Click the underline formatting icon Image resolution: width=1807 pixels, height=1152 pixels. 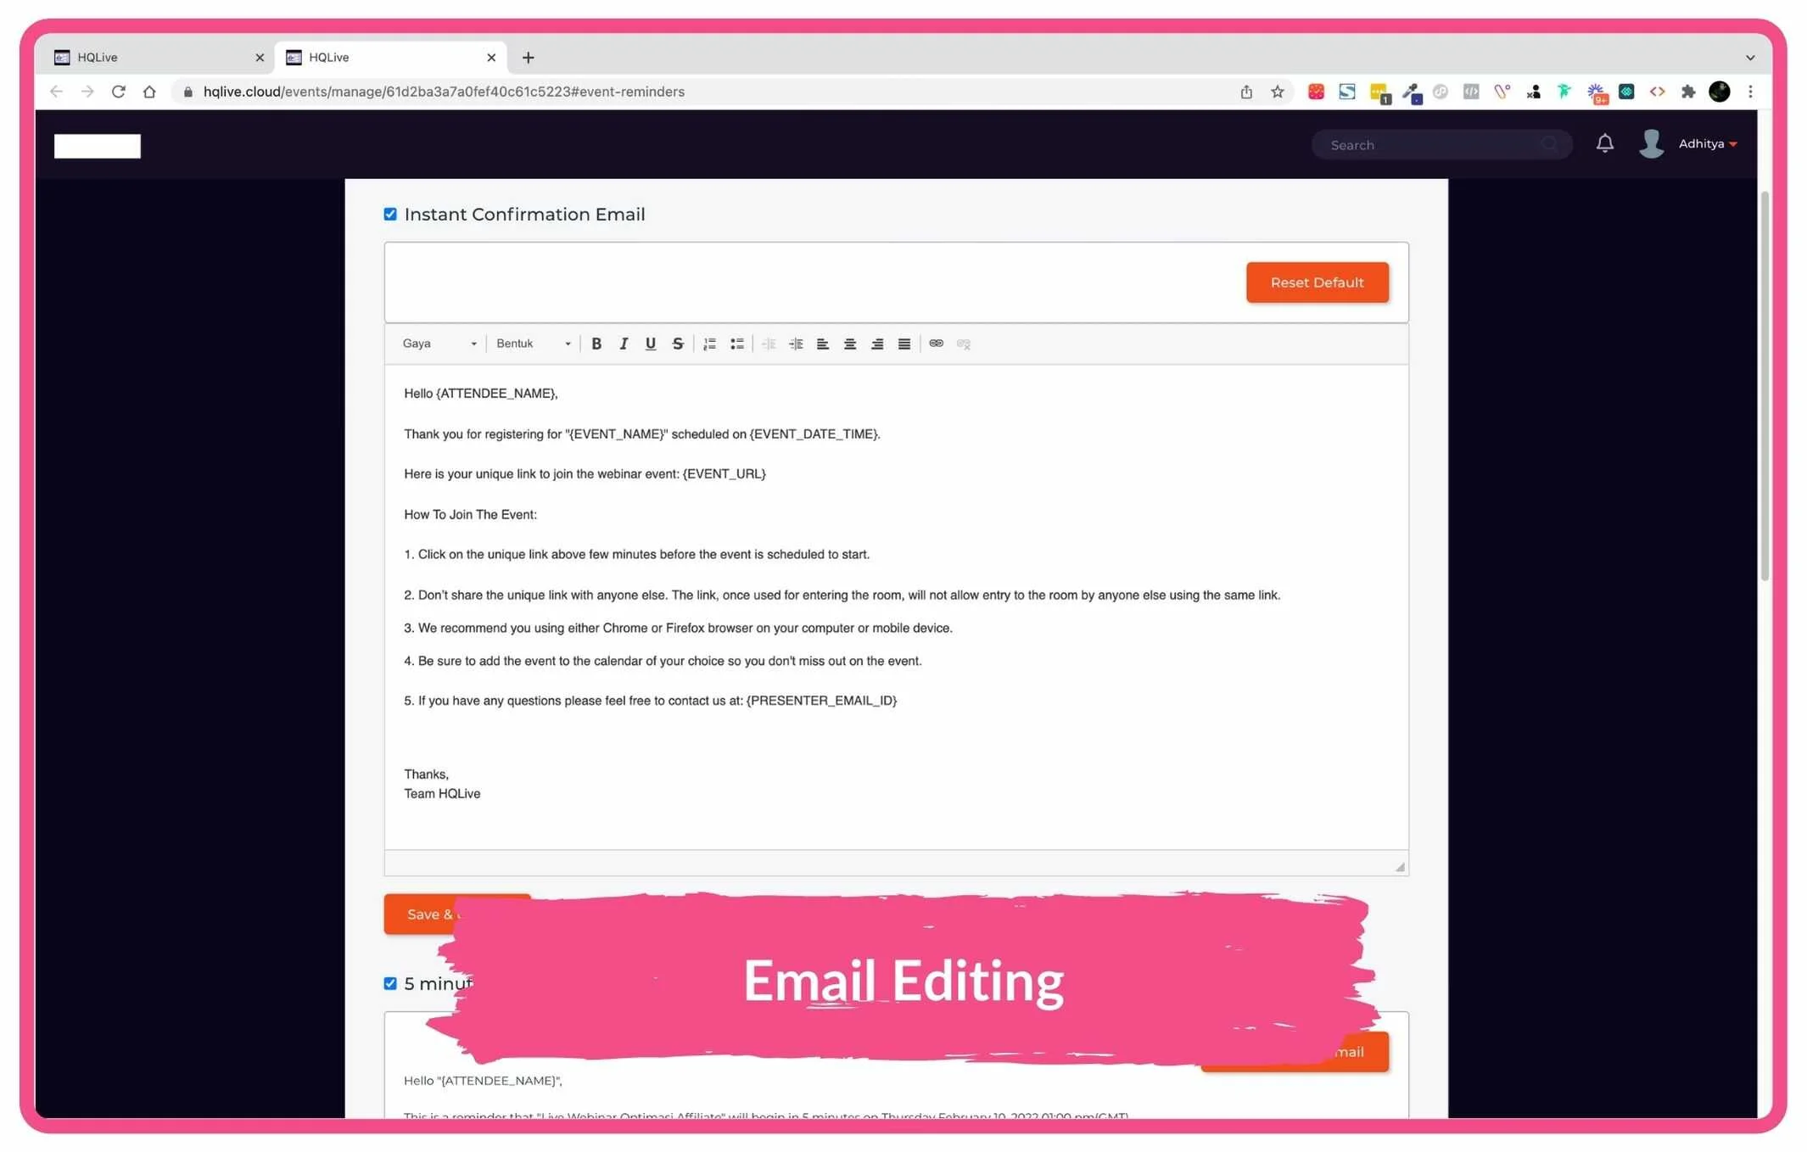coord(650,344)
